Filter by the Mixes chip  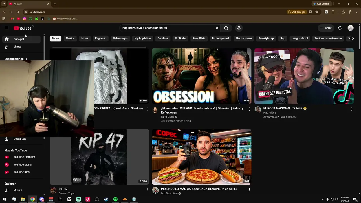pyautogui.click(x=85, y=38)
